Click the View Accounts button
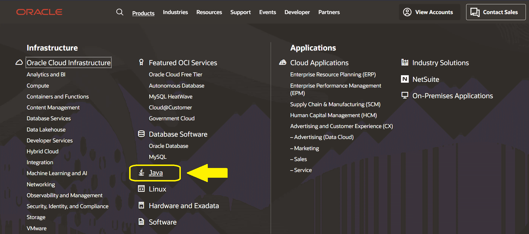This screenshot has width=529, height=234. (429, 12)
